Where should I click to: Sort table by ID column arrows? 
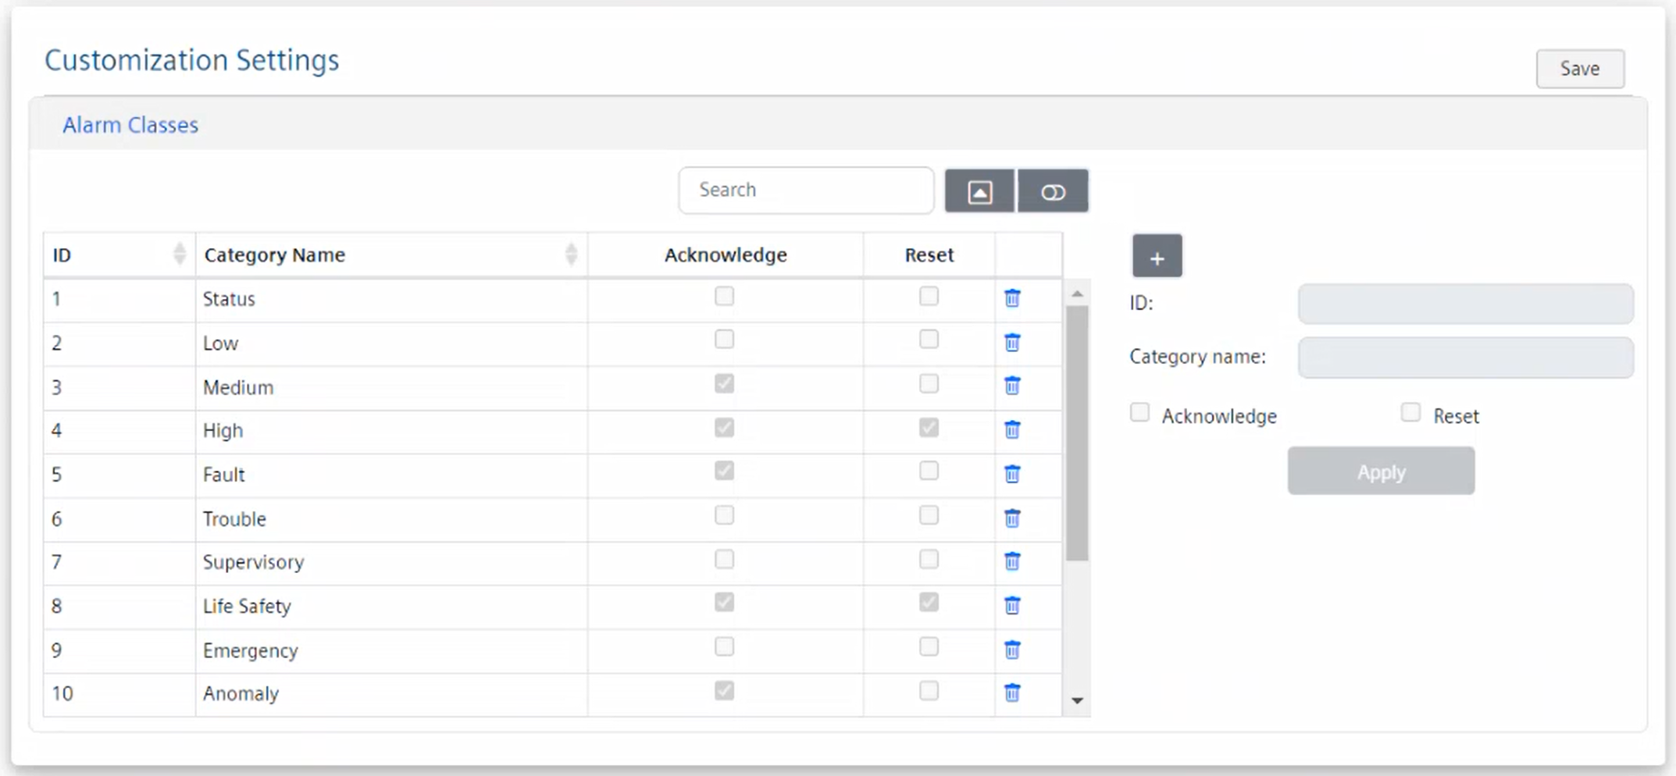click(x=179, y=255)
